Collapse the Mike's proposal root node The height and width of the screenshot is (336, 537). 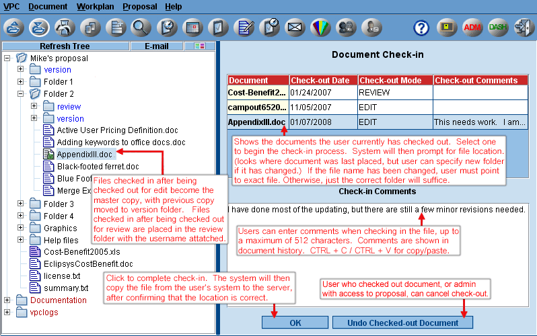(7, 58)
